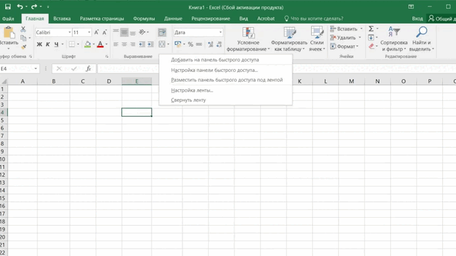The width and height of the screenshot is (456, 256).
Task: Align text to the left
Action: 116,44
